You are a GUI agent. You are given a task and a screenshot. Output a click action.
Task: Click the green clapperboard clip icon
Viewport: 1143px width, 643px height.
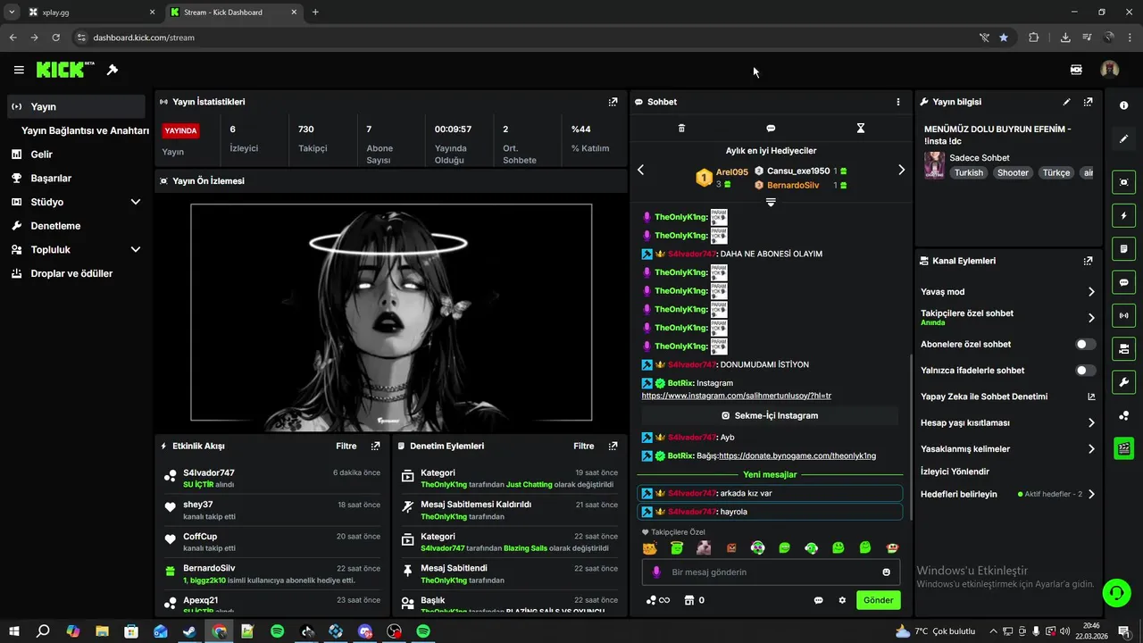(1123, 448)
